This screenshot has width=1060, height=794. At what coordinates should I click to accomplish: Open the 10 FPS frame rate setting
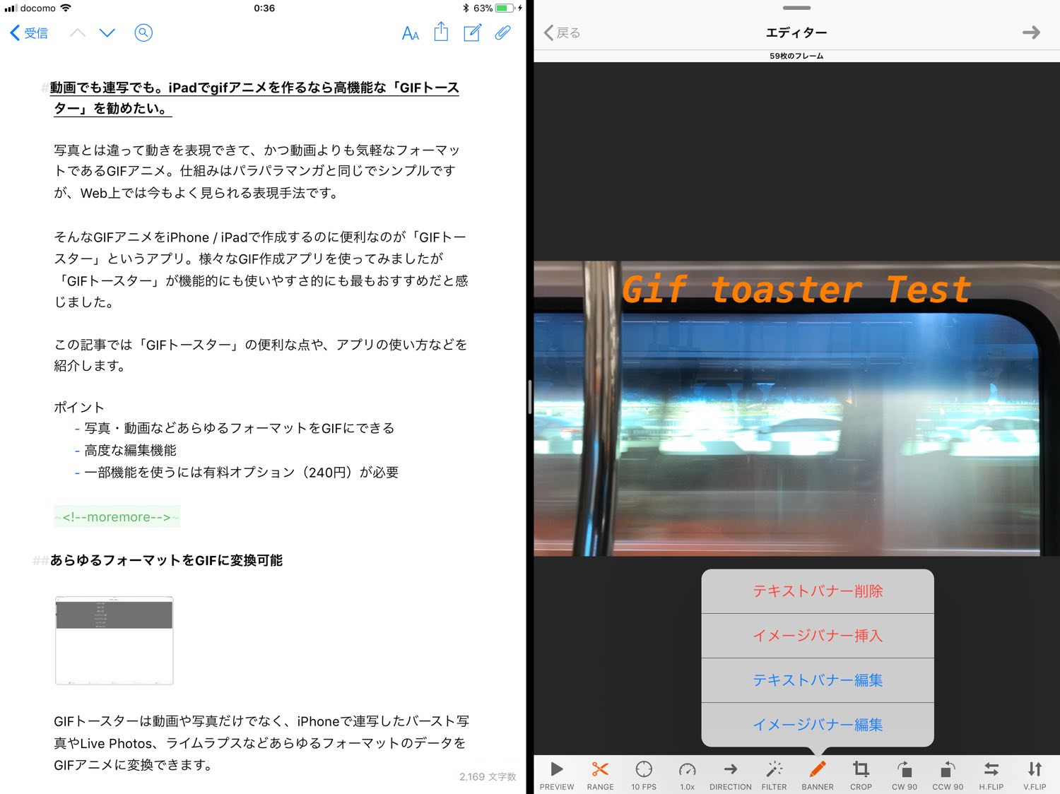click(x=644, y=775)
